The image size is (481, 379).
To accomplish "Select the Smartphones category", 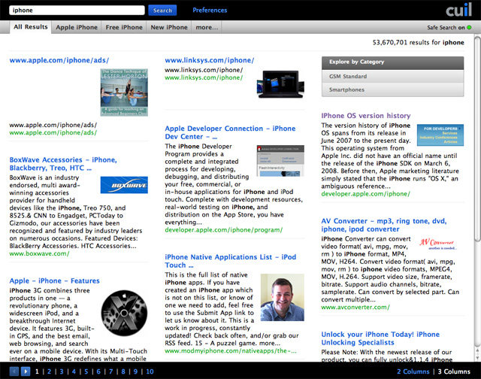I will pyautogui.click(x=392, y=90).
